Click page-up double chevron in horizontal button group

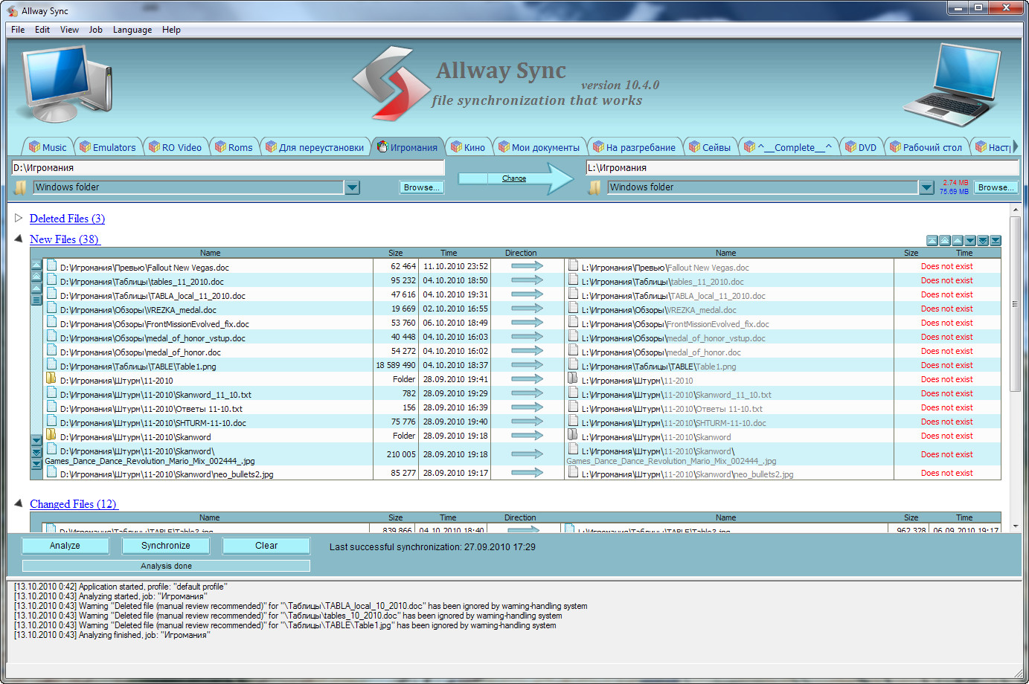944,240
